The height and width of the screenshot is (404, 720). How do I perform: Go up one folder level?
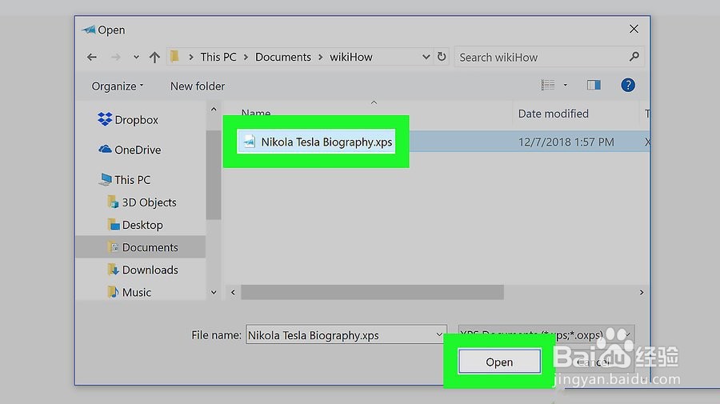(154, 57)
